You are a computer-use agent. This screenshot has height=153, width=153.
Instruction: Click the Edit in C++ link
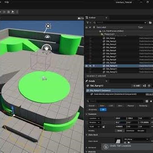click(x=149, y=94)
